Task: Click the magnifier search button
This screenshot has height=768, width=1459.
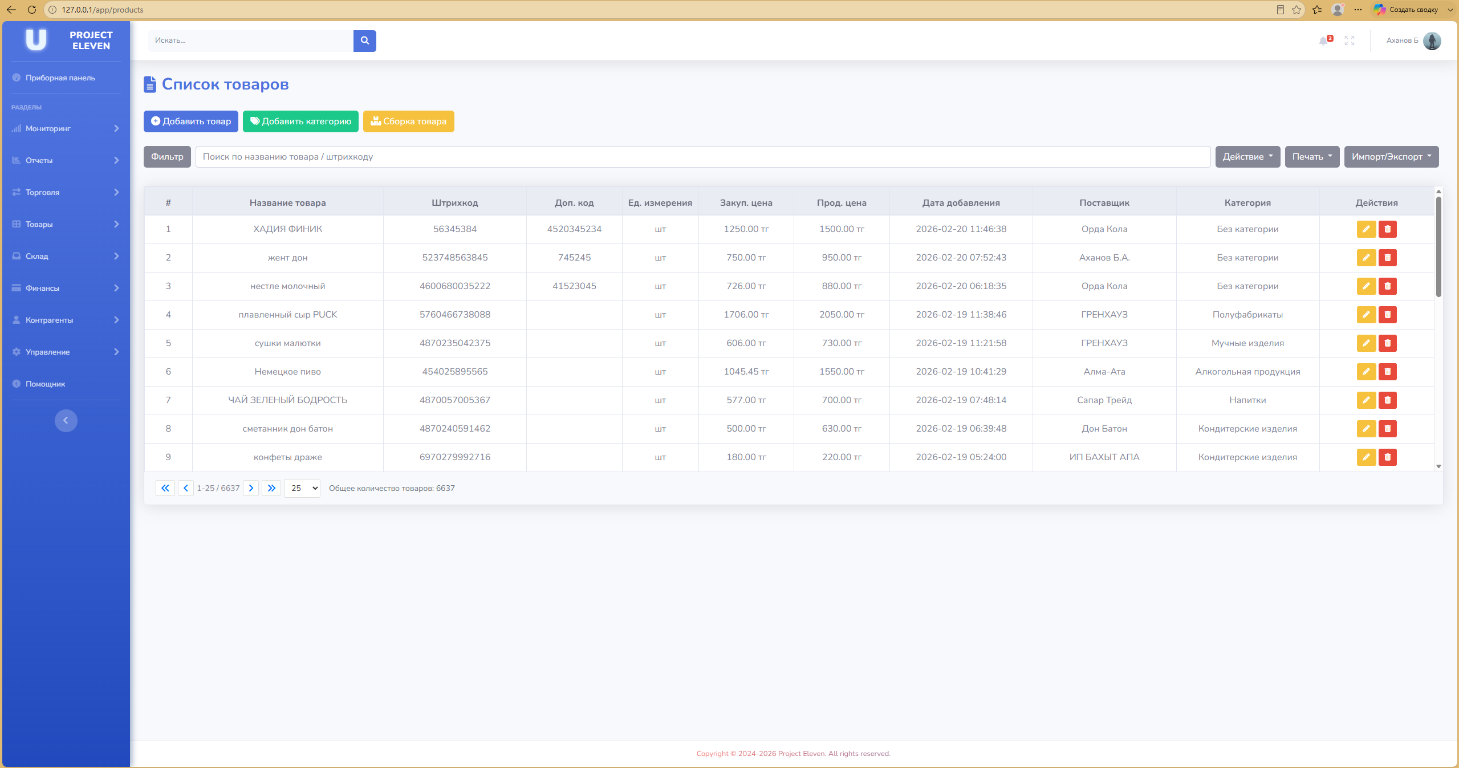Action: [364, 40]
